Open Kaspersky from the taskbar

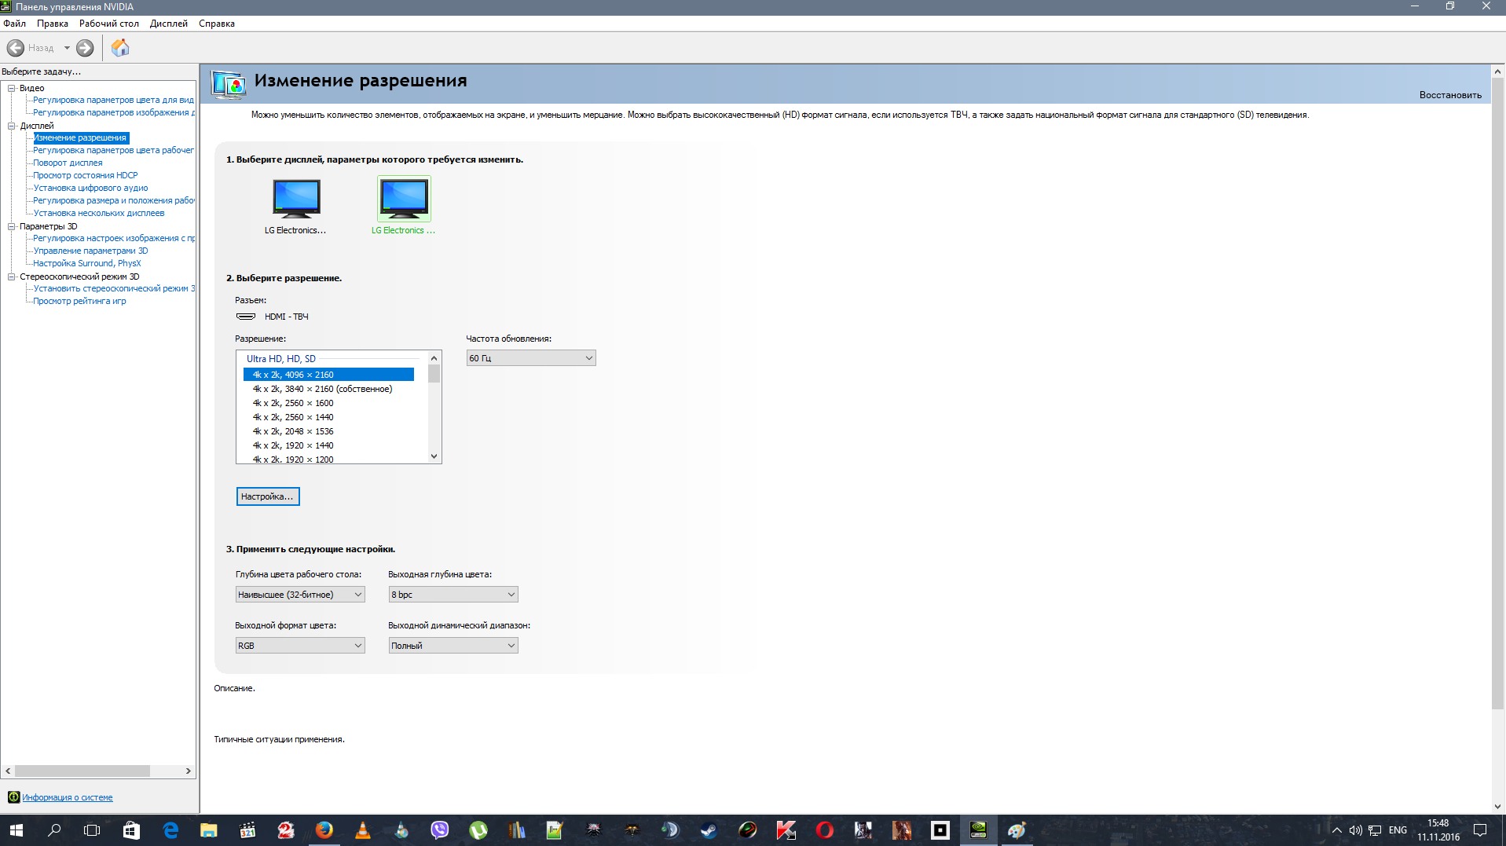pos(786,830)
